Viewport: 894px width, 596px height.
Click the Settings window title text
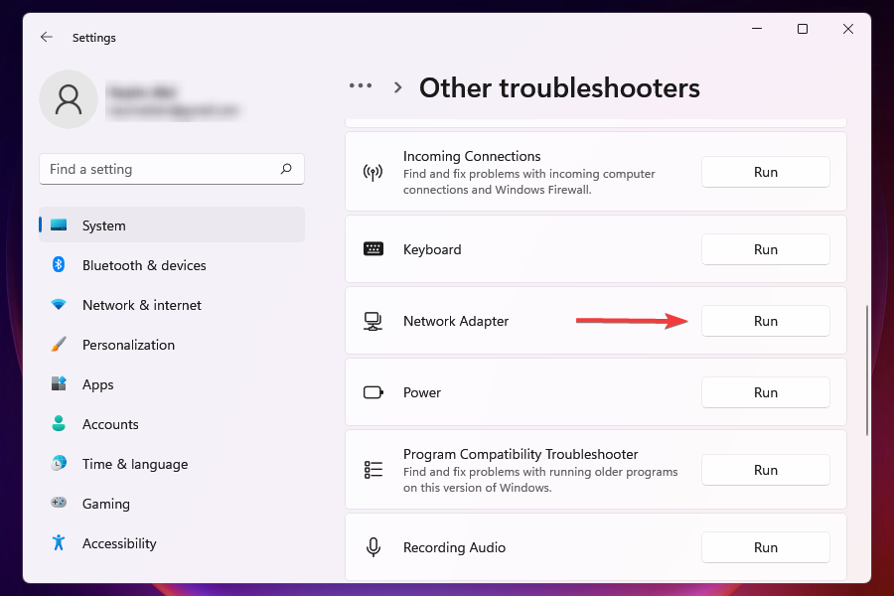click(x=94, y=38)
